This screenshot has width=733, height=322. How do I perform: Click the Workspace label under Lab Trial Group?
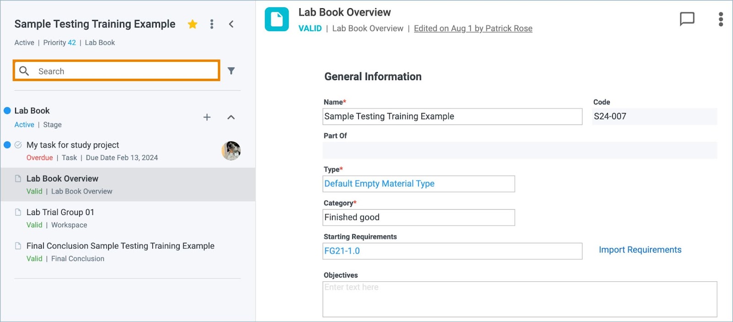tap(69, 225)
